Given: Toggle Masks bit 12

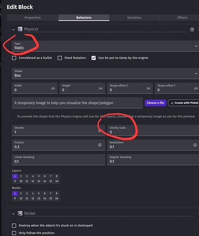Looking at the screenshot, I should point(33,198).
